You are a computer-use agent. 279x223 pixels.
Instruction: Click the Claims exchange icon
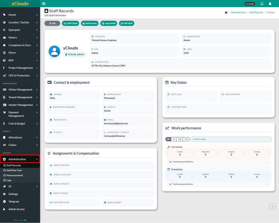[4, 145]
